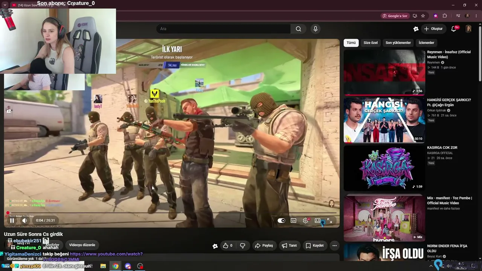
Task: Select the Tümü filter chip
Action: coord(351,43)
